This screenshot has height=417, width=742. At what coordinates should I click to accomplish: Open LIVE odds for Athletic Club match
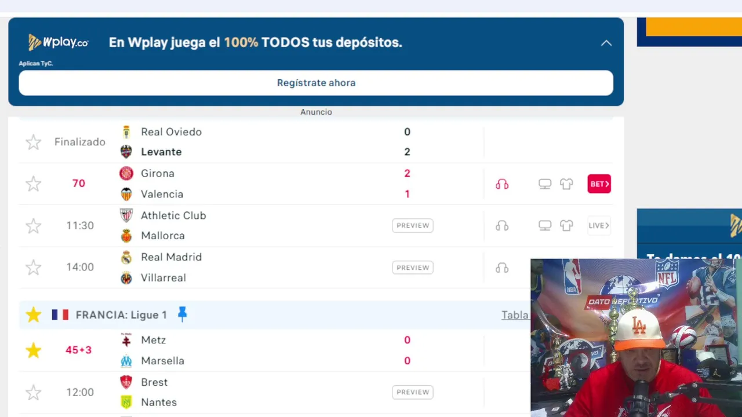[x=599, y=226]
